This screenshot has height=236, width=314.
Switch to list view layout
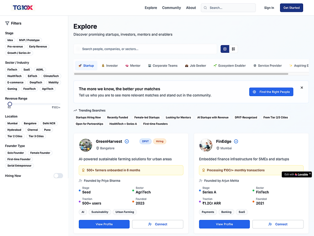click(x=233, y=49)
